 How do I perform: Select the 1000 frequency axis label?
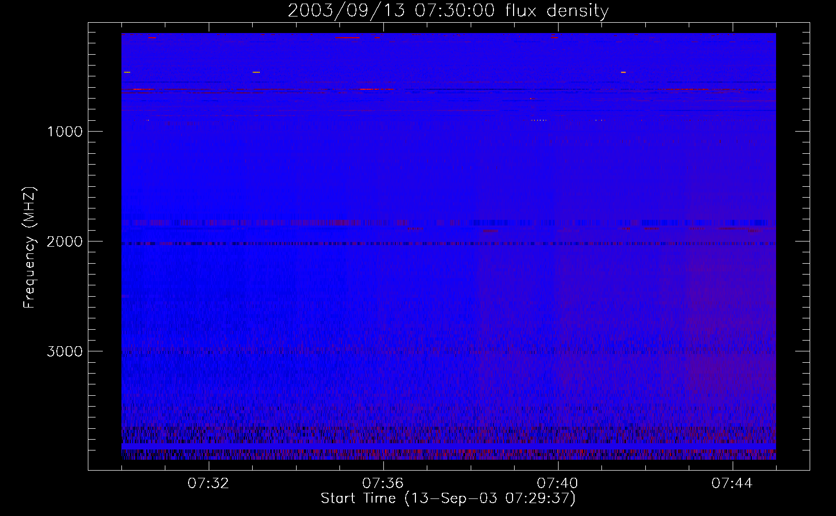click(x=65, y=132)
